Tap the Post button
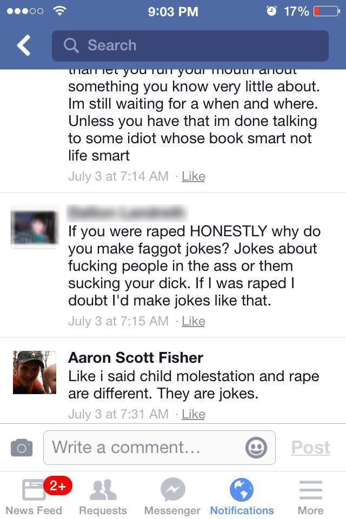The width and height of the screenshot is (346, 519). [x=310, y=448]
